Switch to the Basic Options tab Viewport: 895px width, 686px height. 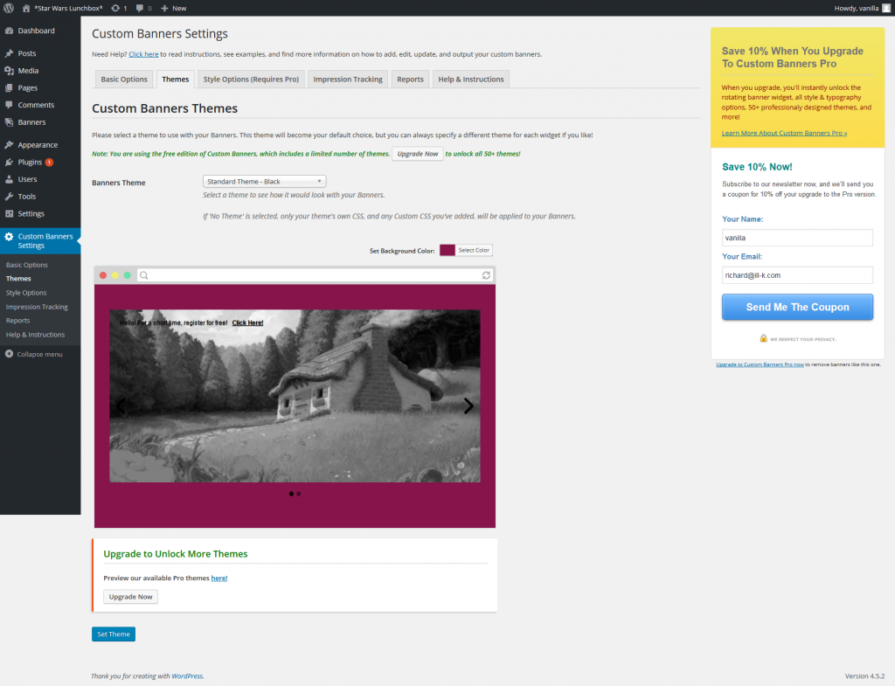click(x=124, y=80)
